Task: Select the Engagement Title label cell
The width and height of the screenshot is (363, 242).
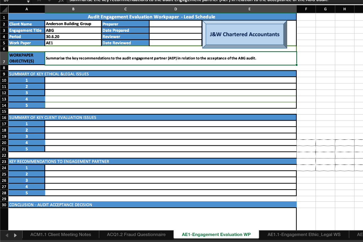Action: (x=27, y=30)
